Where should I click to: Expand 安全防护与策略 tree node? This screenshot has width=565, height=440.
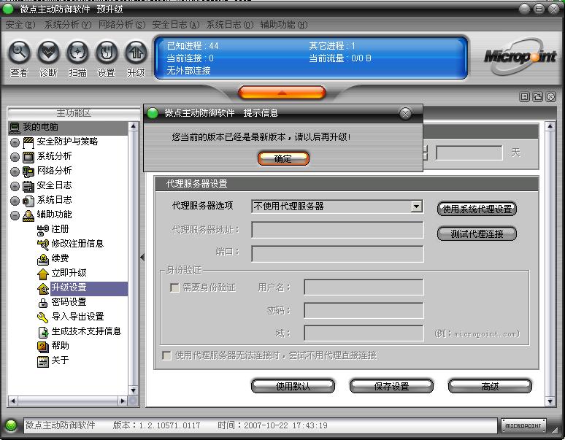coord(15,142)
